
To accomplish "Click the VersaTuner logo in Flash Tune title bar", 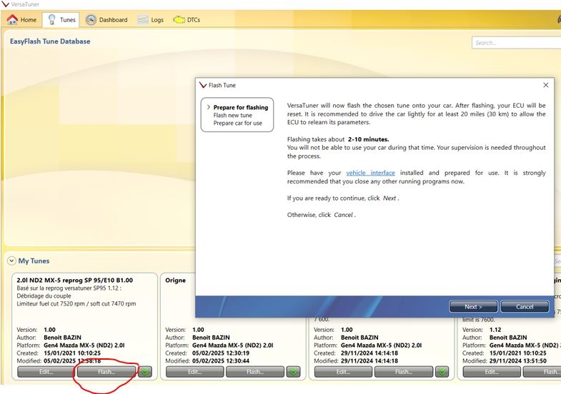I will (x=203, y=85).
